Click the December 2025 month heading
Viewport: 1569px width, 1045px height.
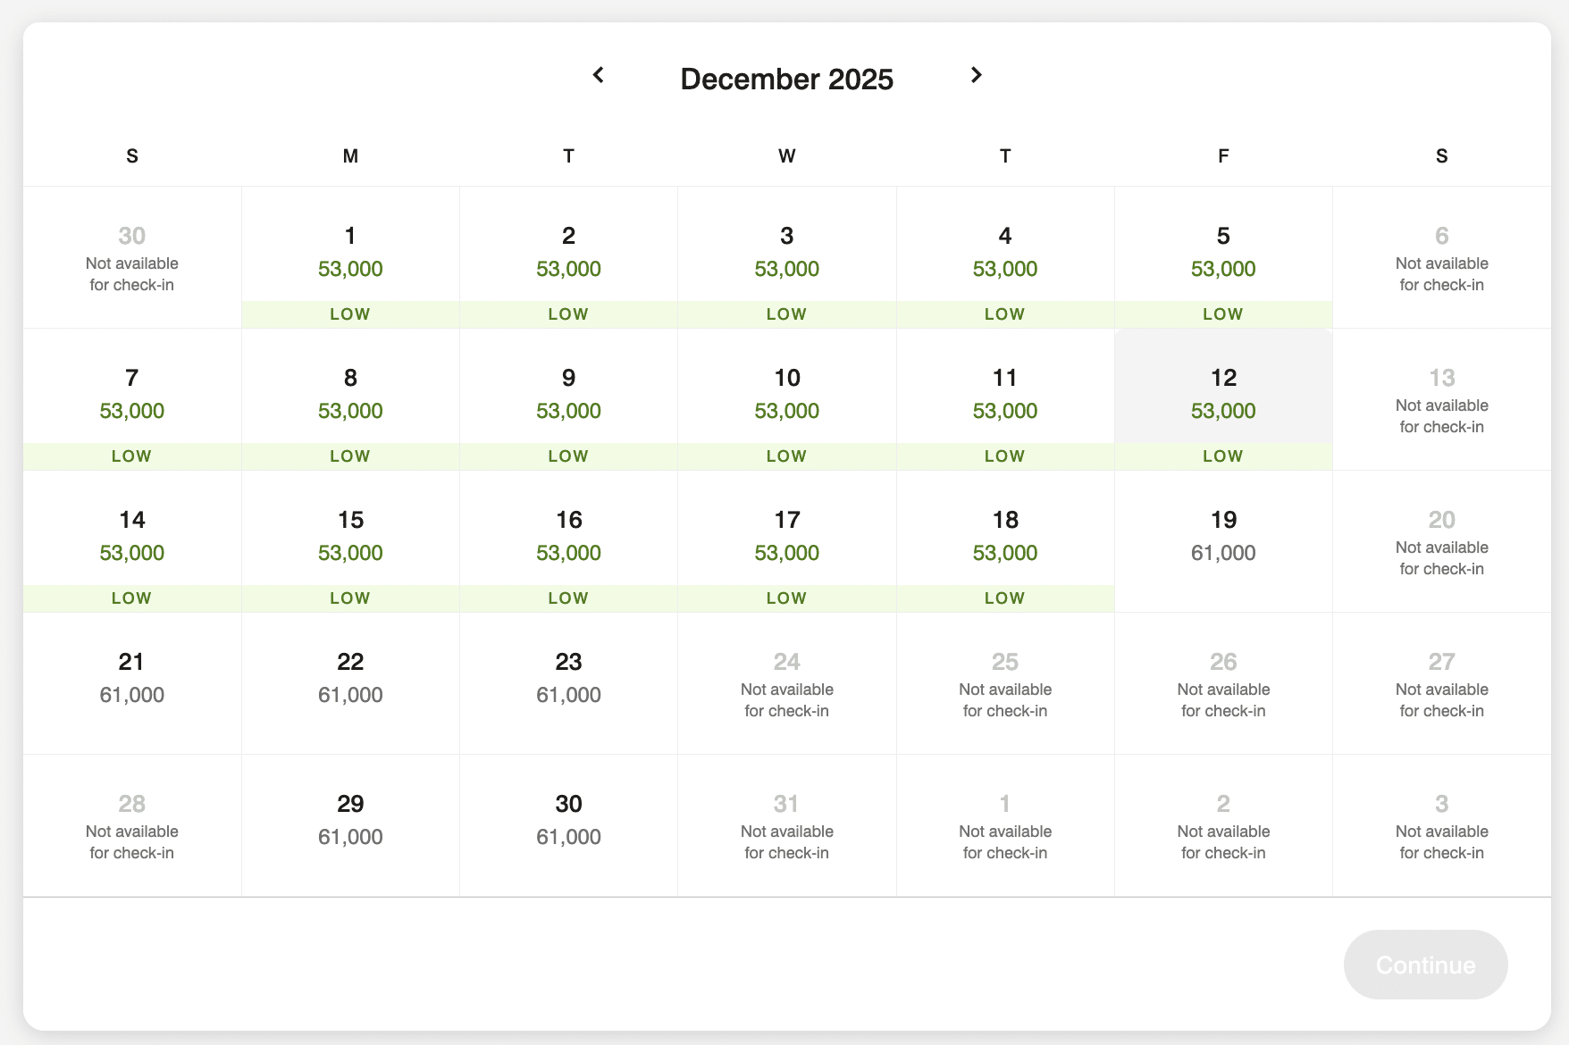click(786, 79)
